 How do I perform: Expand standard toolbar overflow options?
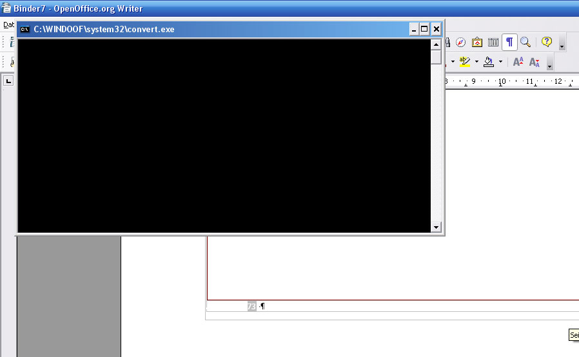tap(562, 45)
